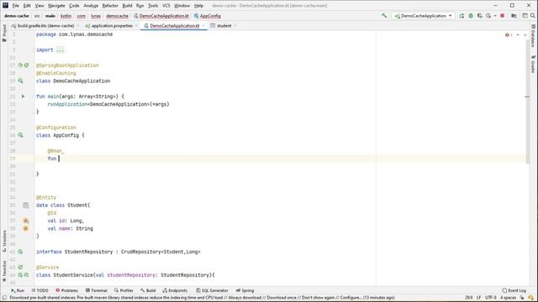This screenshot has width=538, height=302.
Task: Collapse the AppConfig class fold marker
Action: [x=35, y=136]
